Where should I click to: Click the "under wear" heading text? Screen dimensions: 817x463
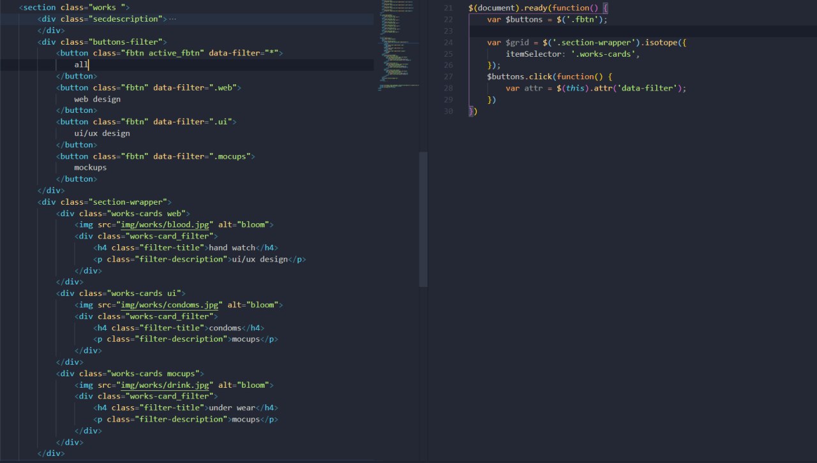tap(232, 408)
